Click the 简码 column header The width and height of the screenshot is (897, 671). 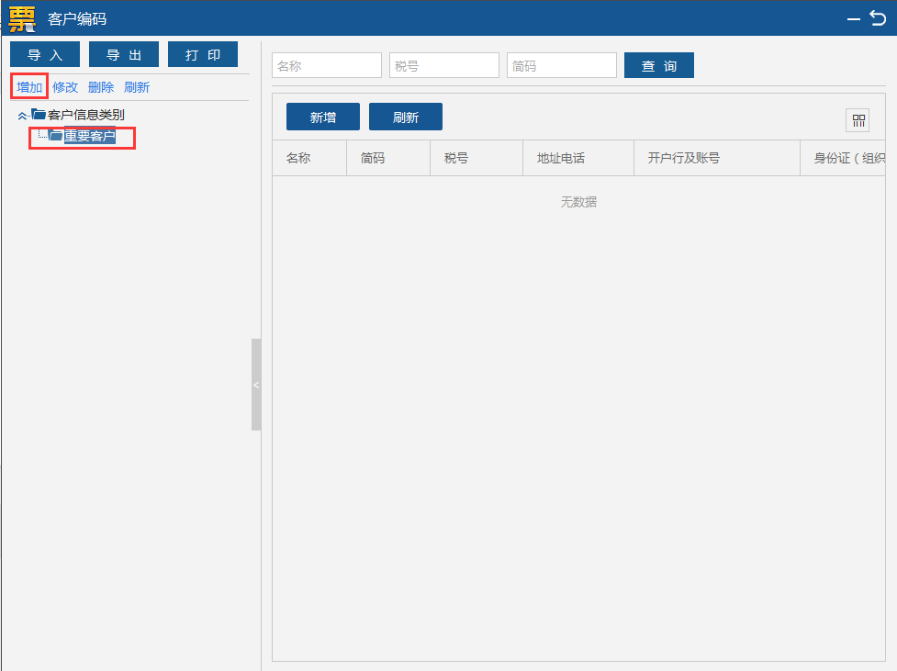(388, 158)
